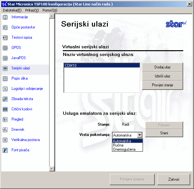The image size is (194, 189).
Task: Open Logotipi i odsijecanje link
Action: (x=27, y=89)
